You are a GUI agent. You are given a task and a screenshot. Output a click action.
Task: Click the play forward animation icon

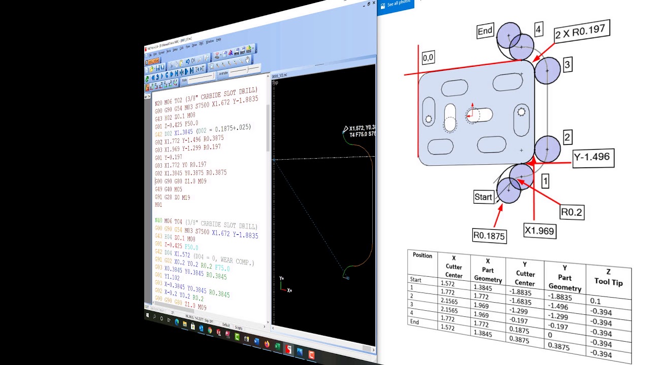click(162, 76)
